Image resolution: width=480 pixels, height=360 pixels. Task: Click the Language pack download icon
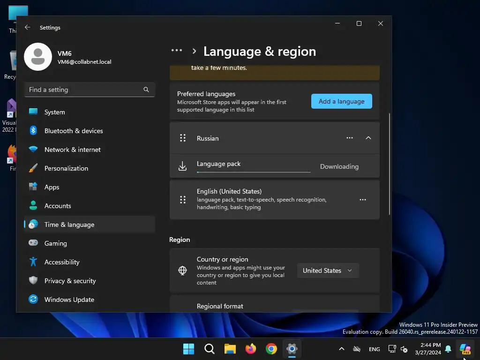pos(182,166)
